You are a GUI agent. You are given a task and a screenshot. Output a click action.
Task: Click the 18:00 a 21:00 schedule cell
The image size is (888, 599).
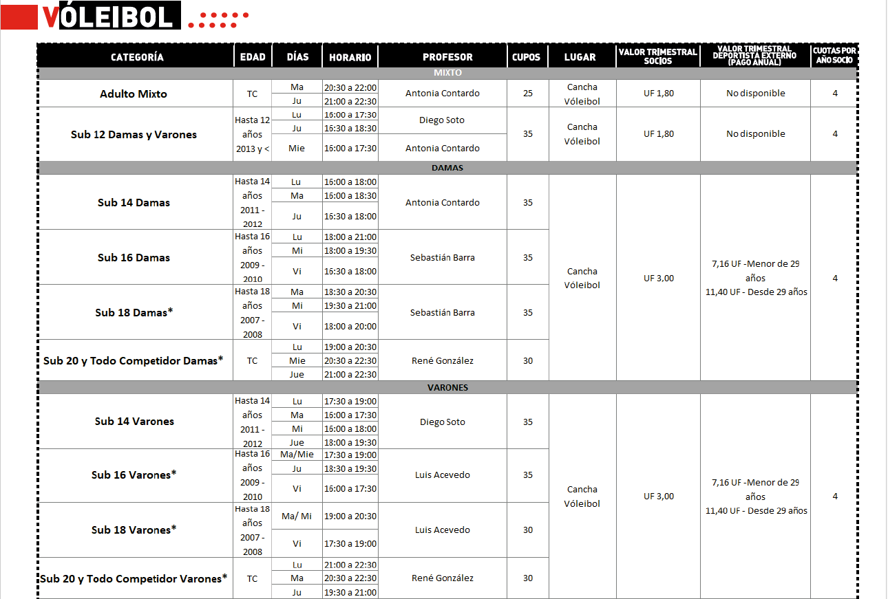click(350, 237)
